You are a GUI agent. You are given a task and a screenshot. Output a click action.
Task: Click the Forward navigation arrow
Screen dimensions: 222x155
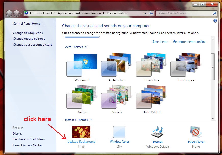pos(16,13)
